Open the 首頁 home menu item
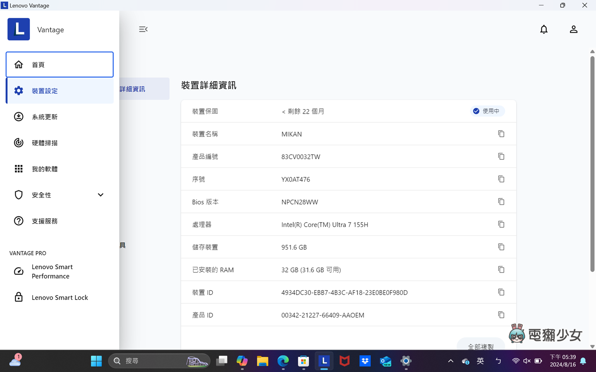The height and width of the screenshot is (372, 596). pos(60,64)
